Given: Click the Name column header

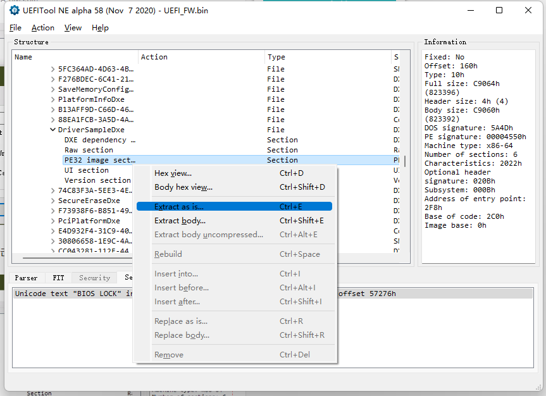Looking at the screenshot, I should point(75,57).
